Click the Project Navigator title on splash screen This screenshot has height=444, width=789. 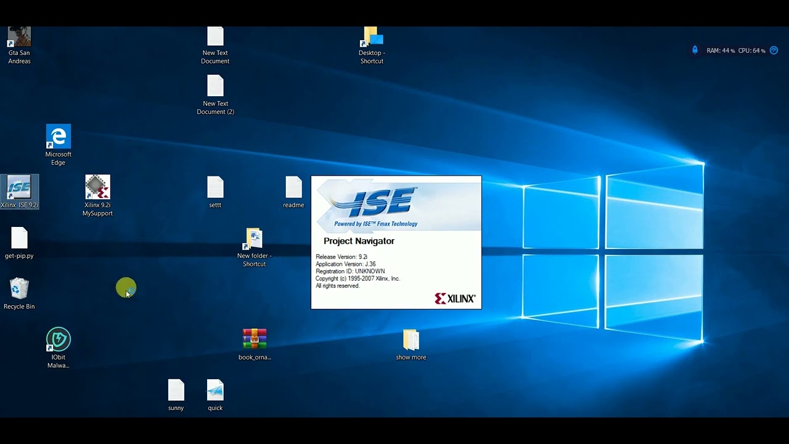click(x=359, y=241)
